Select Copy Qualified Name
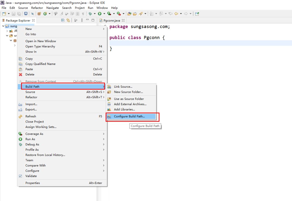The height and width of the screenshot is (201, 292). (62, 64)
